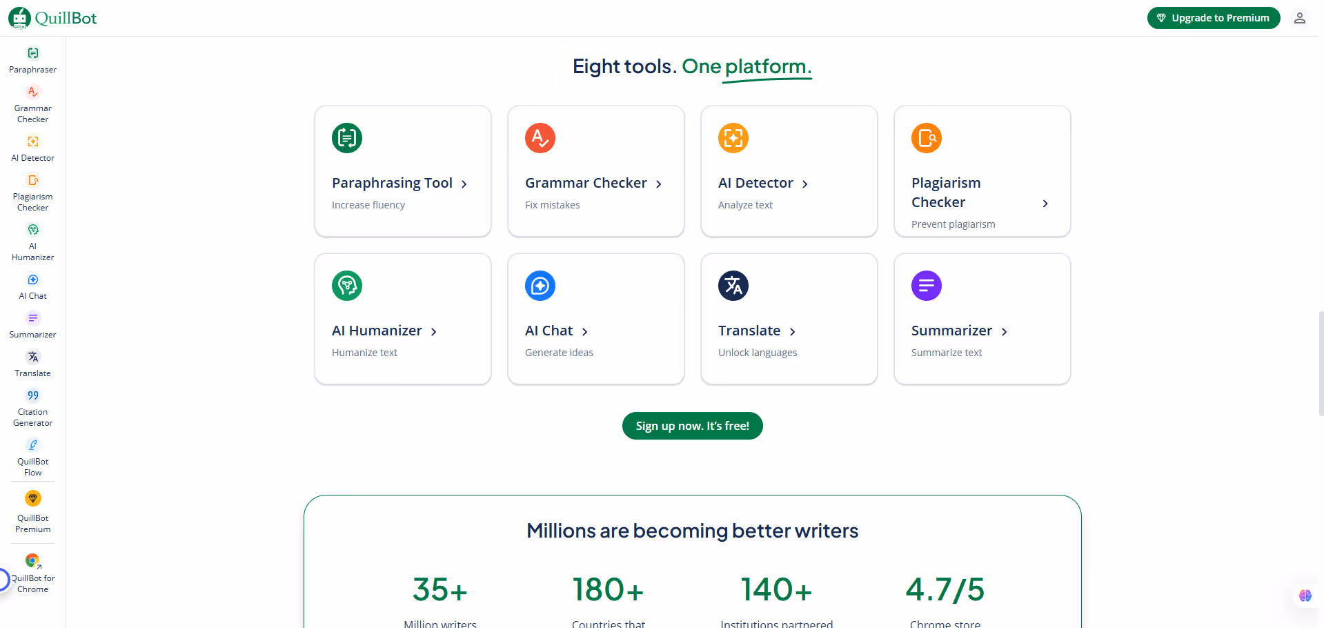Click the orange AI Detector card icon
The image size is (1324, 628).
(x=733, y=138)
